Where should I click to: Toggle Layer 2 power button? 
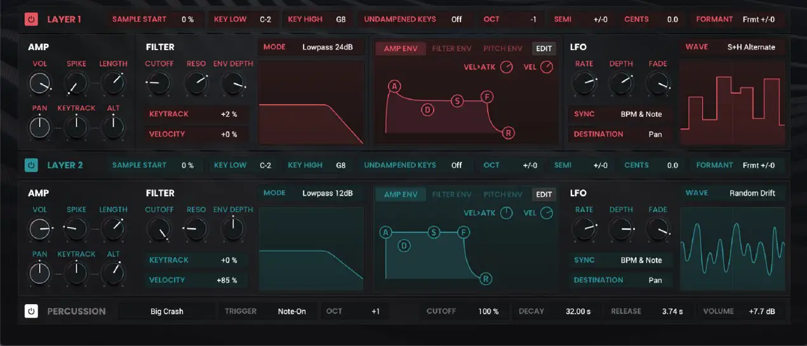click(x=31, y=165)
